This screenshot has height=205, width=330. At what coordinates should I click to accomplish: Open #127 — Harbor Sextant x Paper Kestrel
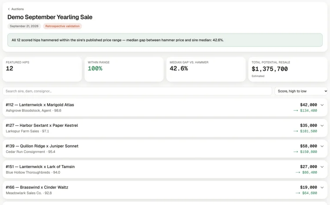pos(42,126)
